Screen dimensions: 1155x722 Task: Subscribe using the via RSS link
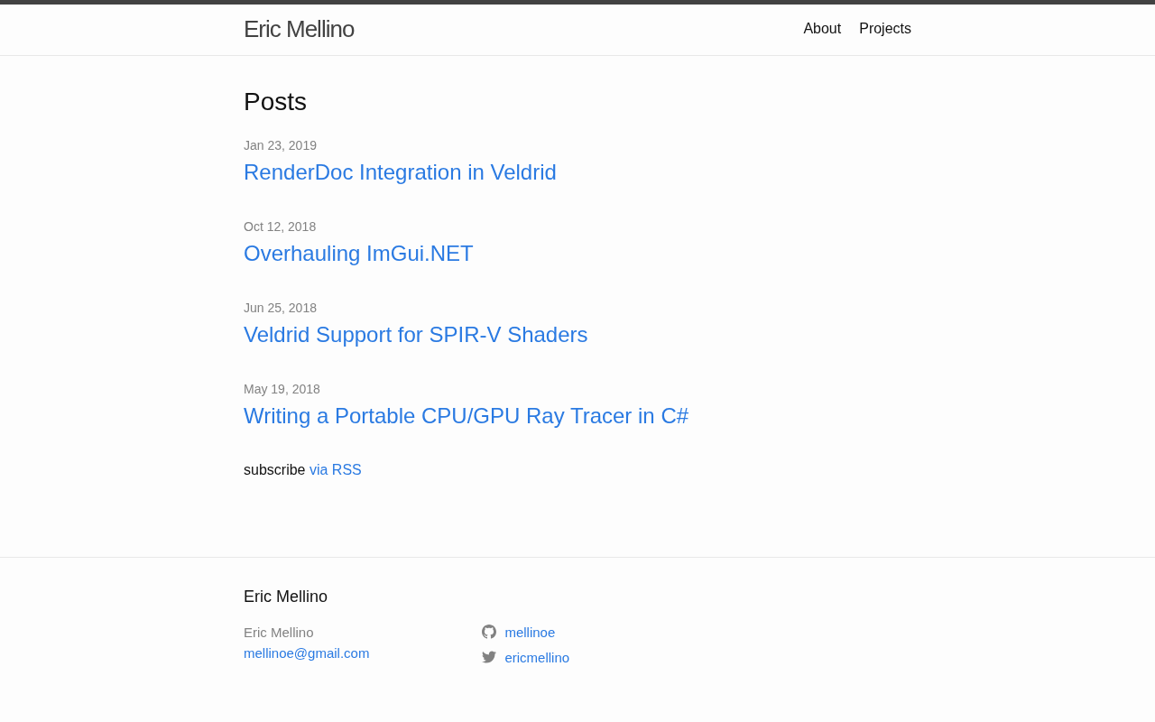pos(336,470)
